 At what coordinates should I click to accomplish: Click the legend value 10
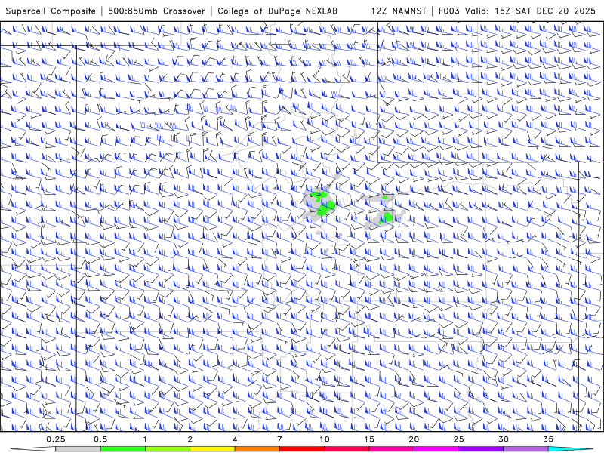(x=325, y=439)
